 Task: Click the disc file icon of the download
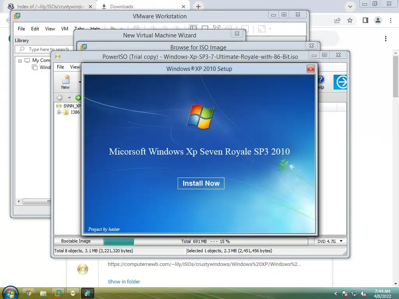(x=83, y=269)
